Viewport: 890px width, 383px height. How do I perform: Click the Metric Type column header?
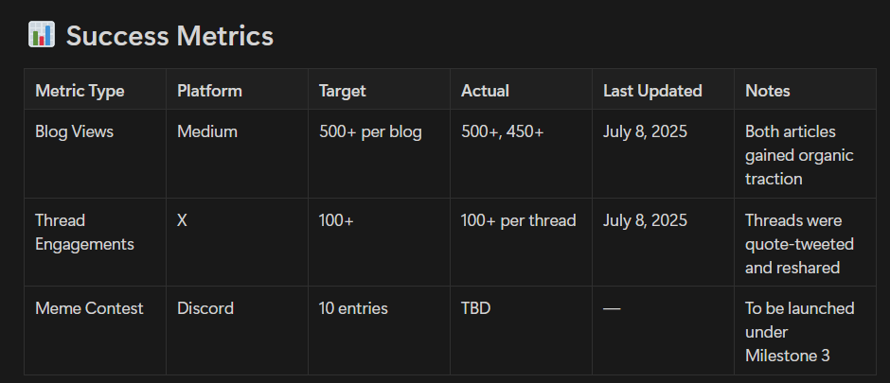(x=95, y=89)
